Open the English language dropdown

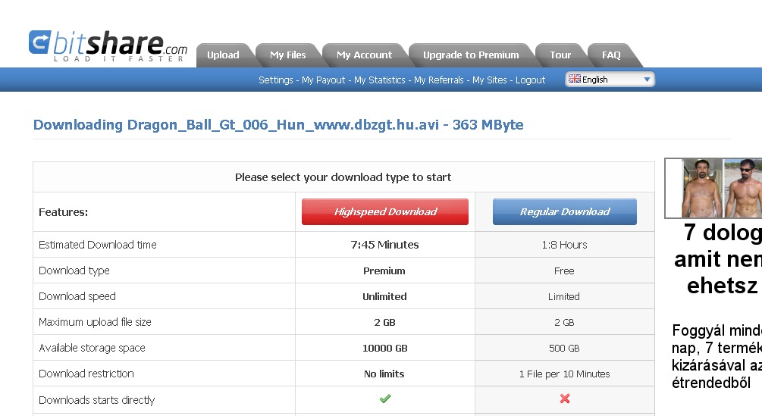point(610,79)
